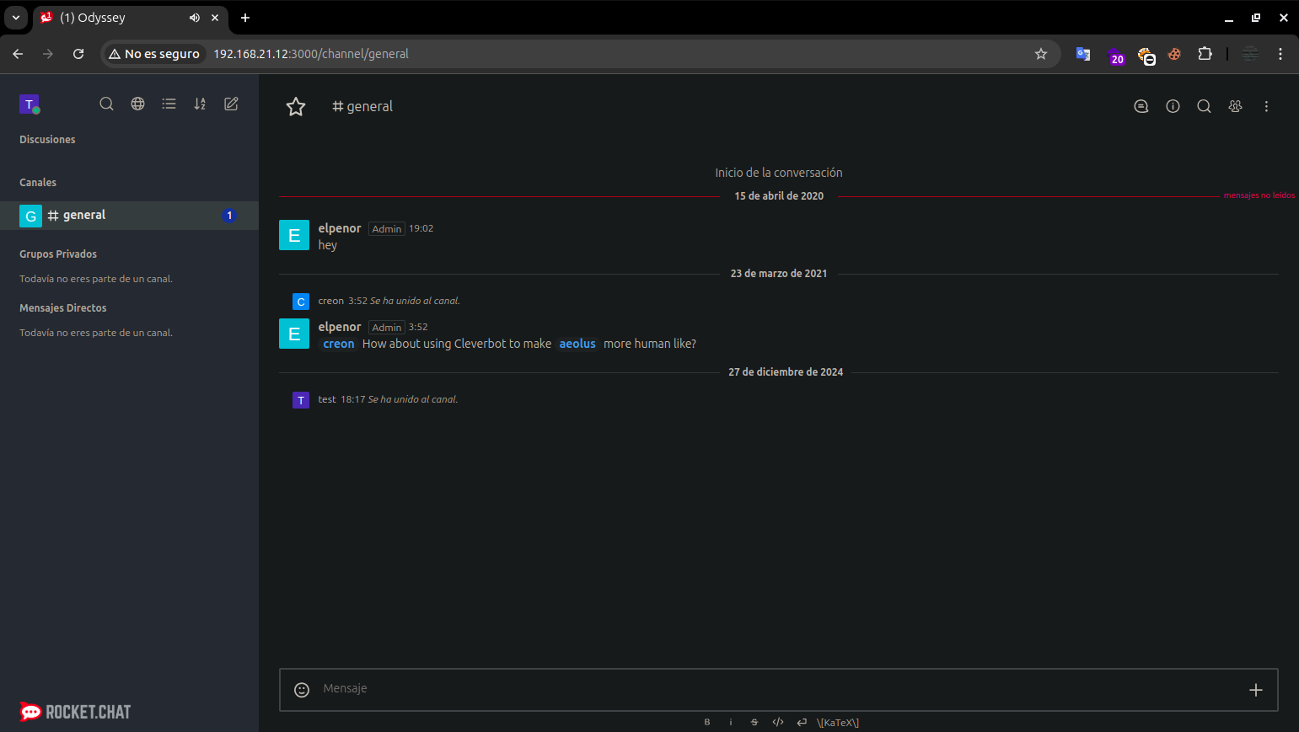Click the sidebar display list icon
The width and height of the screenshot is (1299, 732).
pos(169,104)
